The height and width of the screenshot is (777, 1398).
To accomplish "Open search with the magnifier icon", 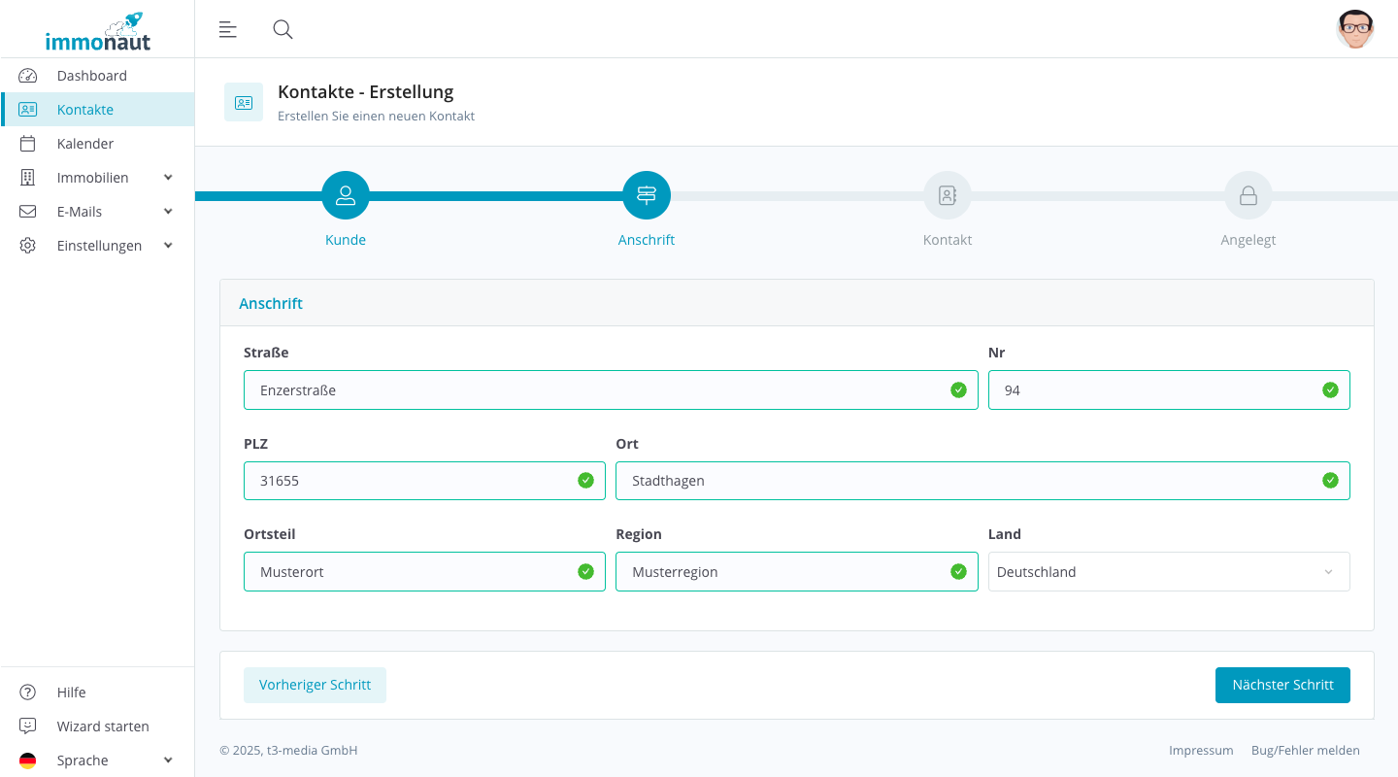I will coord(283,29).
